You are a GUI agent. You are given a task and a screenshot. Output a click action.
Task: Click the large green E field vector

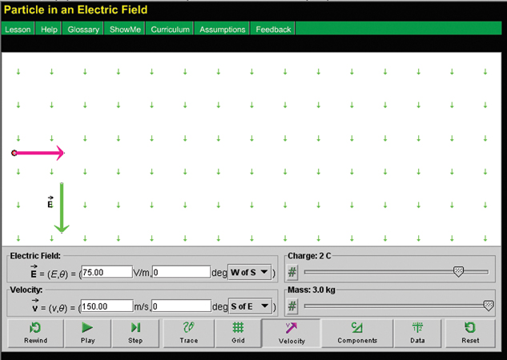point(62,208)
